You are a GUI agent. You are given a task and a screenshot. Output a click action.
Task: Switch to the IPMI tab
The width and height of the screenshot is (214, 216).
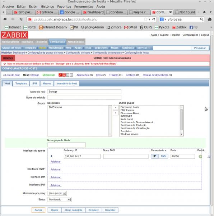tap(35, 84)
